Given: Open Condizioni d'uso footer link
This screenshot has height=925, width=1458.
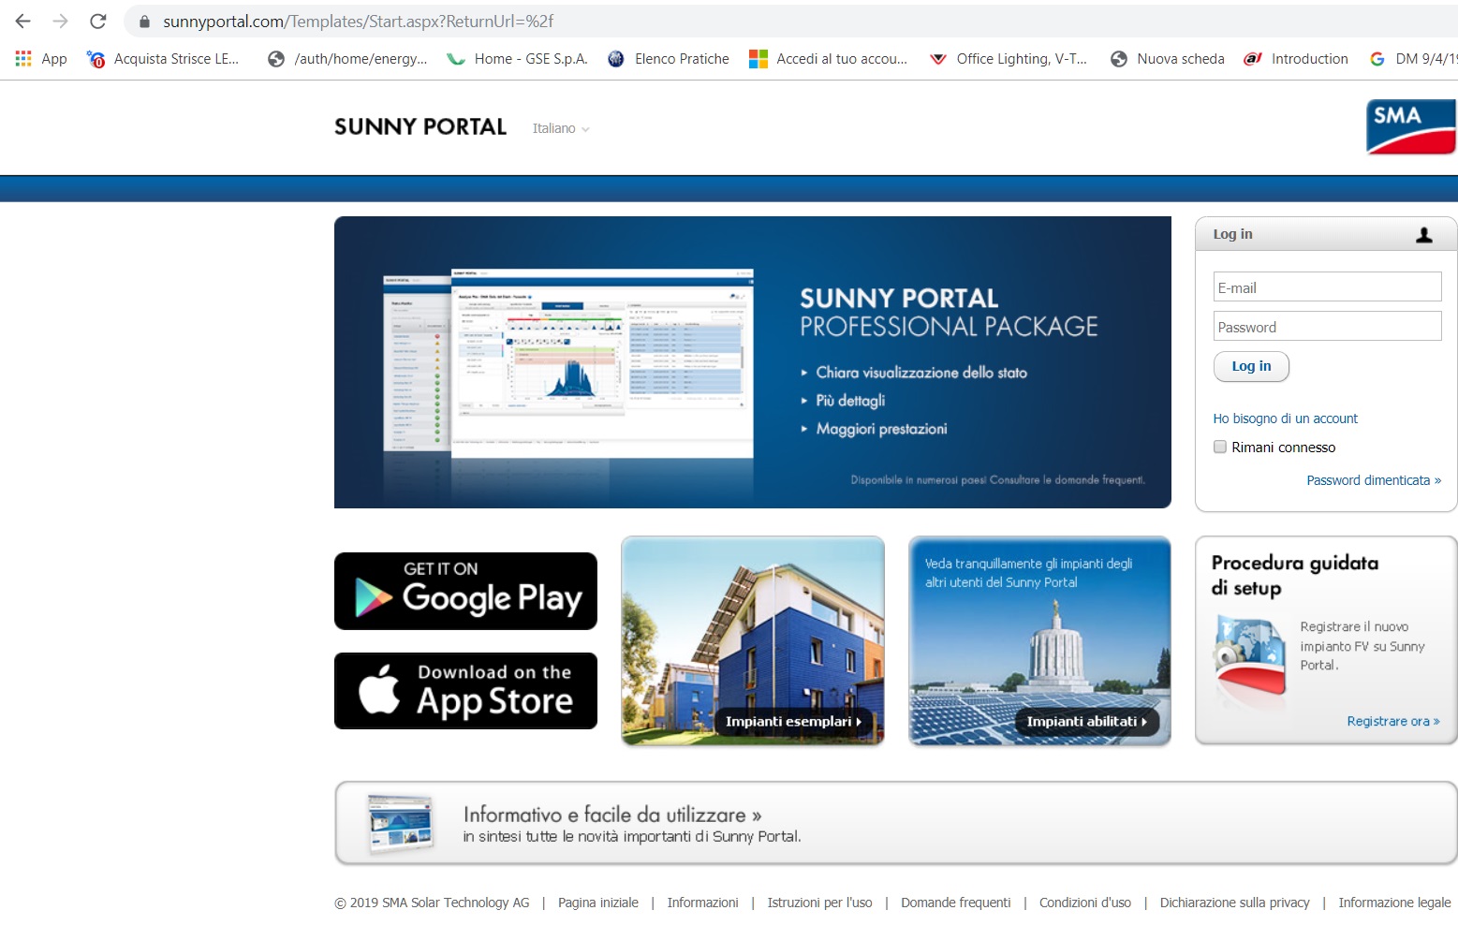Looking at the screenshot, I should 1085,903.
